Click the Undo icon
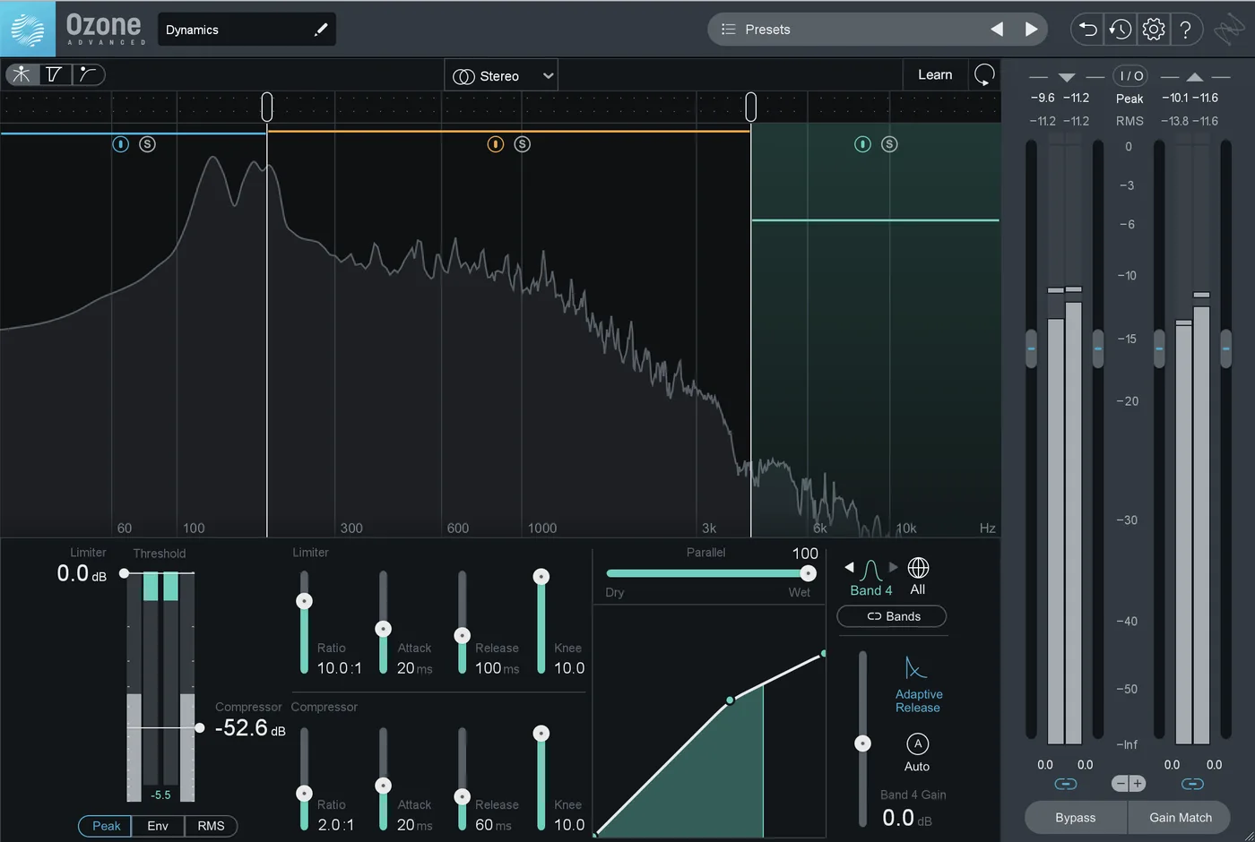This screenshot has height=842, width=1255. [x=1087, y=30]
